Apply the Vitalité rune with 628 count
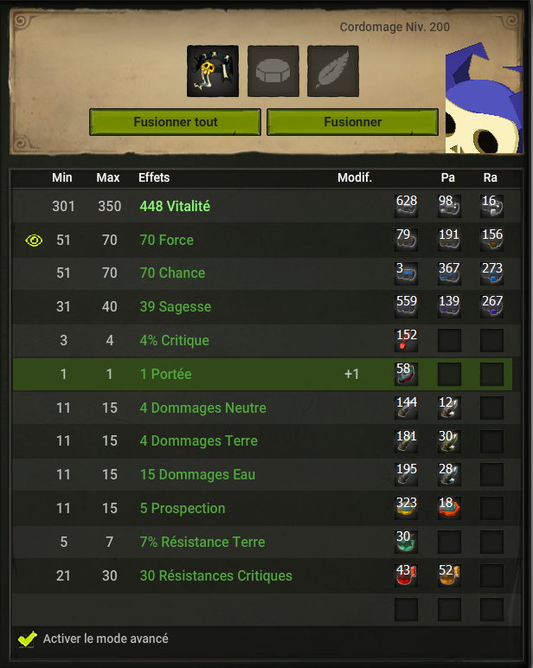 406,206
